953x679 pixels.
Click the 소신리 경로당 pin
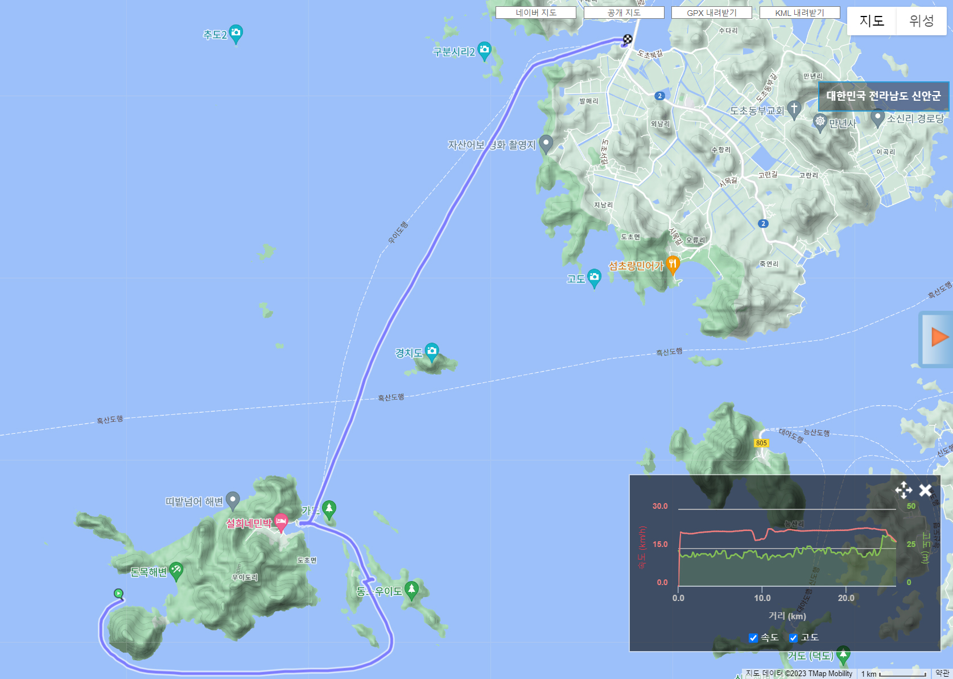pos(878,118)
